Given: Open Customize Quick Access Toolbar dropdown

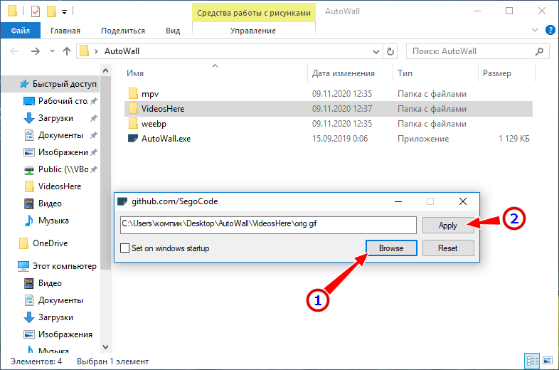Looking at the screenshot, I should pos(64,12).
